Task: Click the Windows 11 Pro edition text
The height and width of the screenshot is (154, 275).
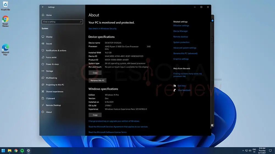Action: click(112, 95)
